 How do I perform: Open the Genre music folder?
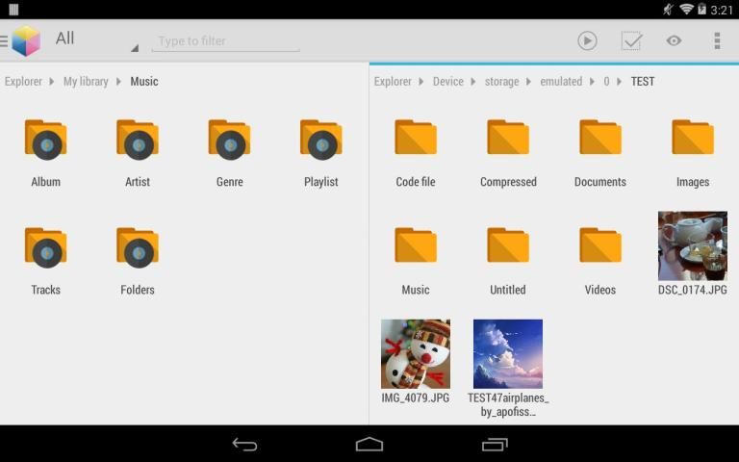pyautogui.click(x=229, y=152)
